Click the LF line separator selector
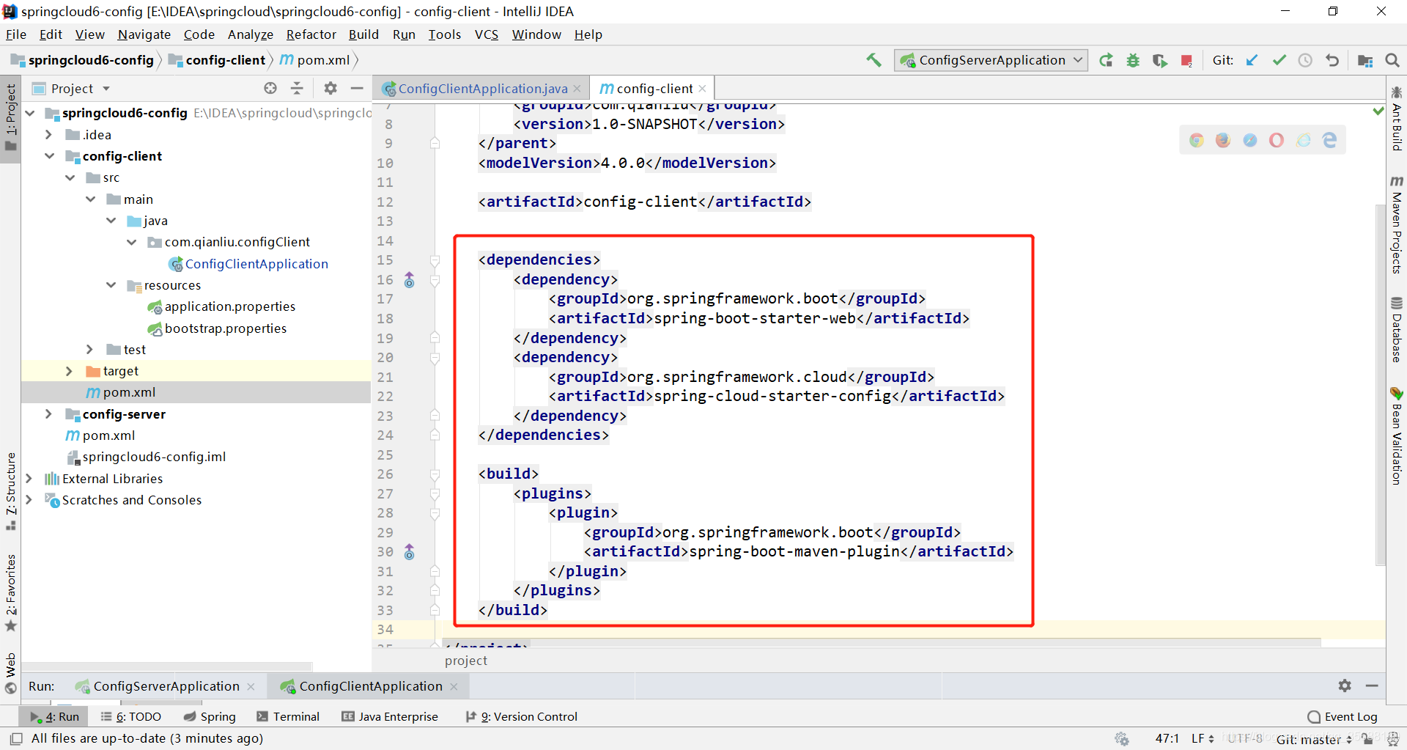Image resolution: width=1407 pixels, height=750 pixels. coord(1203,738)
